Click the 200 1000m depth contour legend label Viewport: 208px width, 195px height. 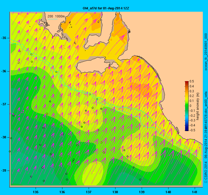click(56, 16)
